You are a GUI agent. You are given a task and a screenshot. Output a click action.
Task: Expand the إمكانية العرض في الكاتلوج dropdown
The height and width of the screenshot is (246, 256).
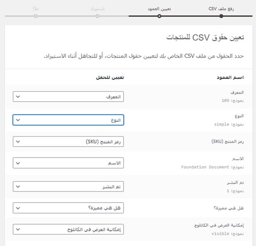click(x=68, y=229)
